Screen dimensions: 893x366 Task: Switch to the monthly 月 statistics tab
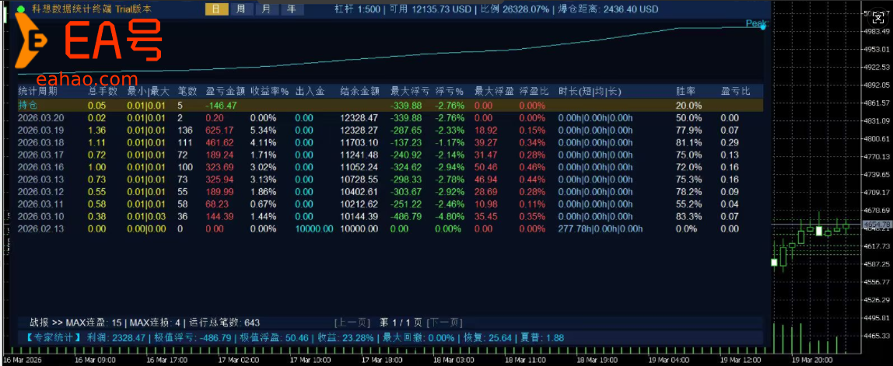267,9
